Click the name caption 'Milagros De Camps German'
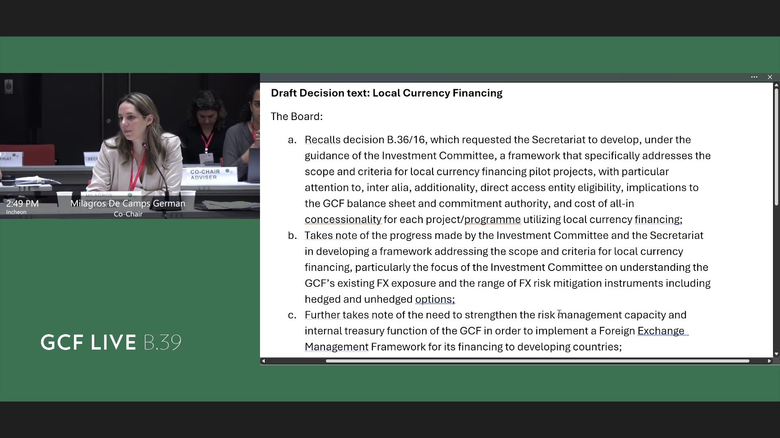This screenshot has height=438, width=780. tap(128, 204)
